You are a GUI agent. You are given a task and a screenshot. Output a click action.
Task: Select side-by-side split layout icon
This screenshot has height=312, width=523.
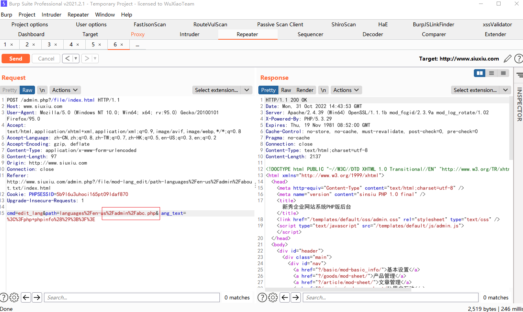[x=480, y=73]
